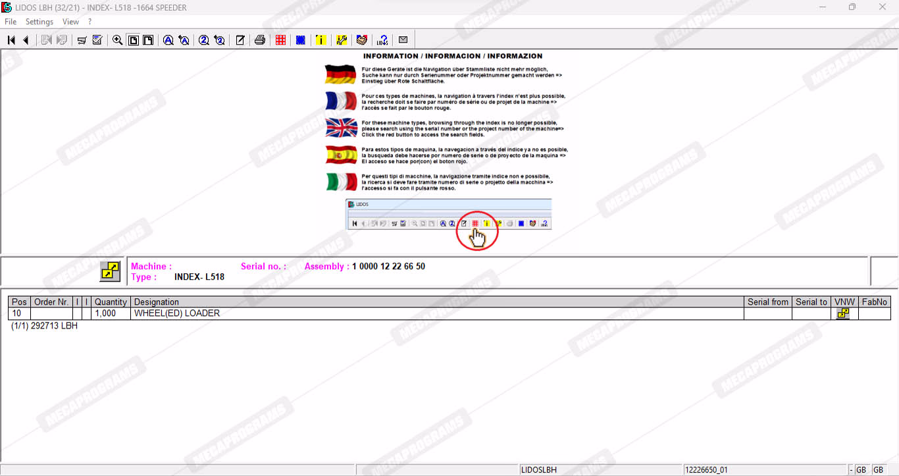
Task: Click the circled 2 search icon
Action: coord(204,40)
